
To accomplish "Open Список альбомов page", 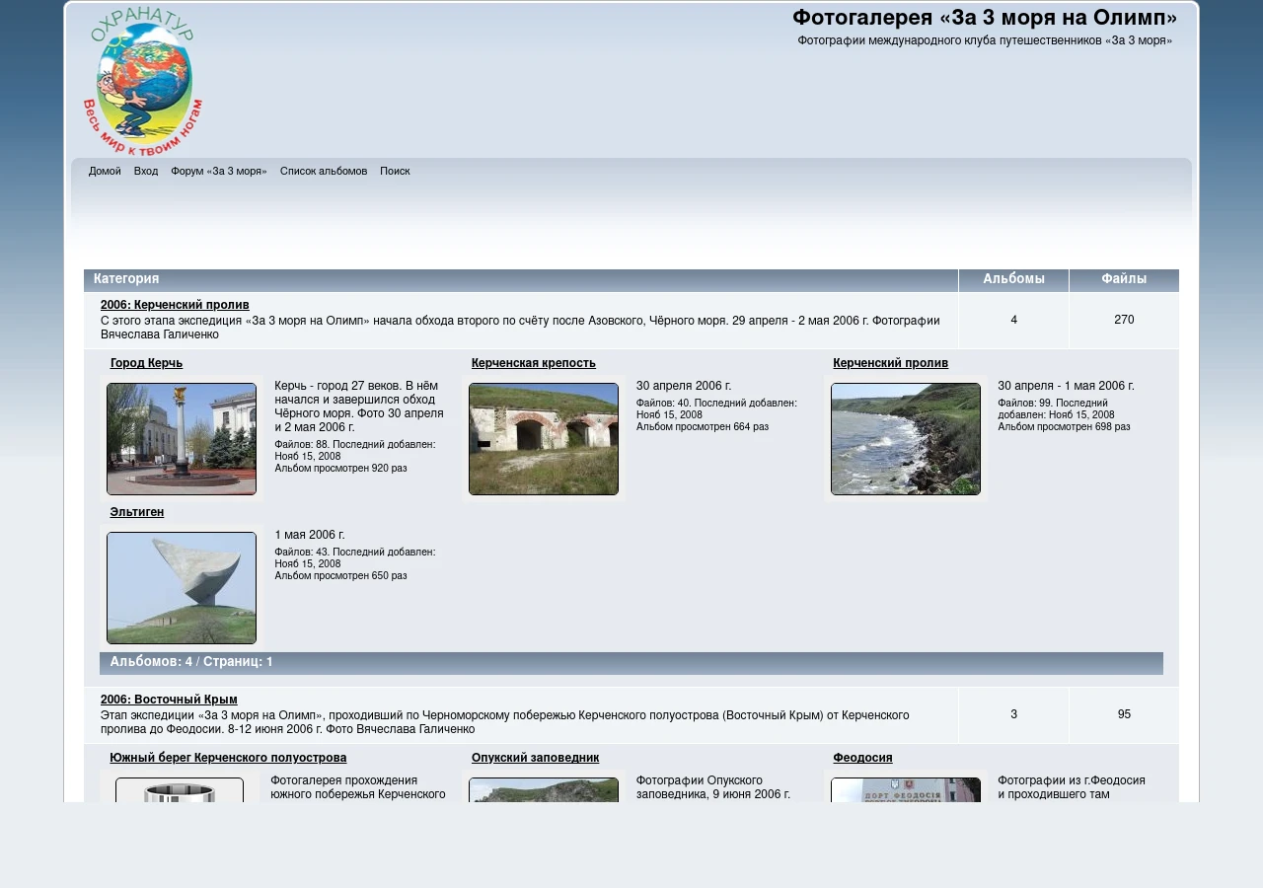I will click(324, 171).
